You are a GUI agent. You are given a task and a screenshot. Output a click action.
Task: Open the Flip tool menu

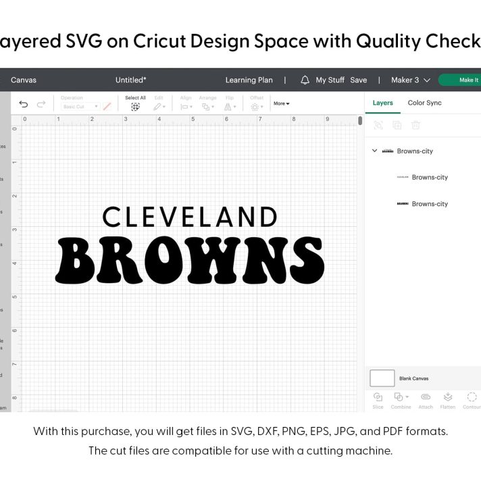tap(230, 107)
